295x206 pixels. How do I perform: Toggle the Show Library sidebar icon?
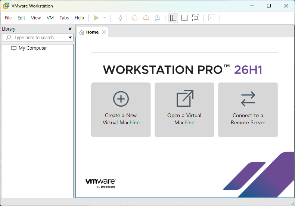point(173,18)
